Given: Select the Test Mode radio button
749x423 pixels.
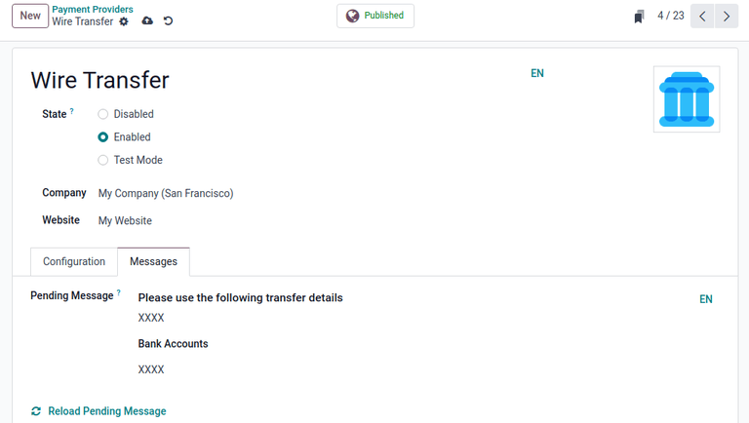Looking at the screenshot, I should point(103,160).
